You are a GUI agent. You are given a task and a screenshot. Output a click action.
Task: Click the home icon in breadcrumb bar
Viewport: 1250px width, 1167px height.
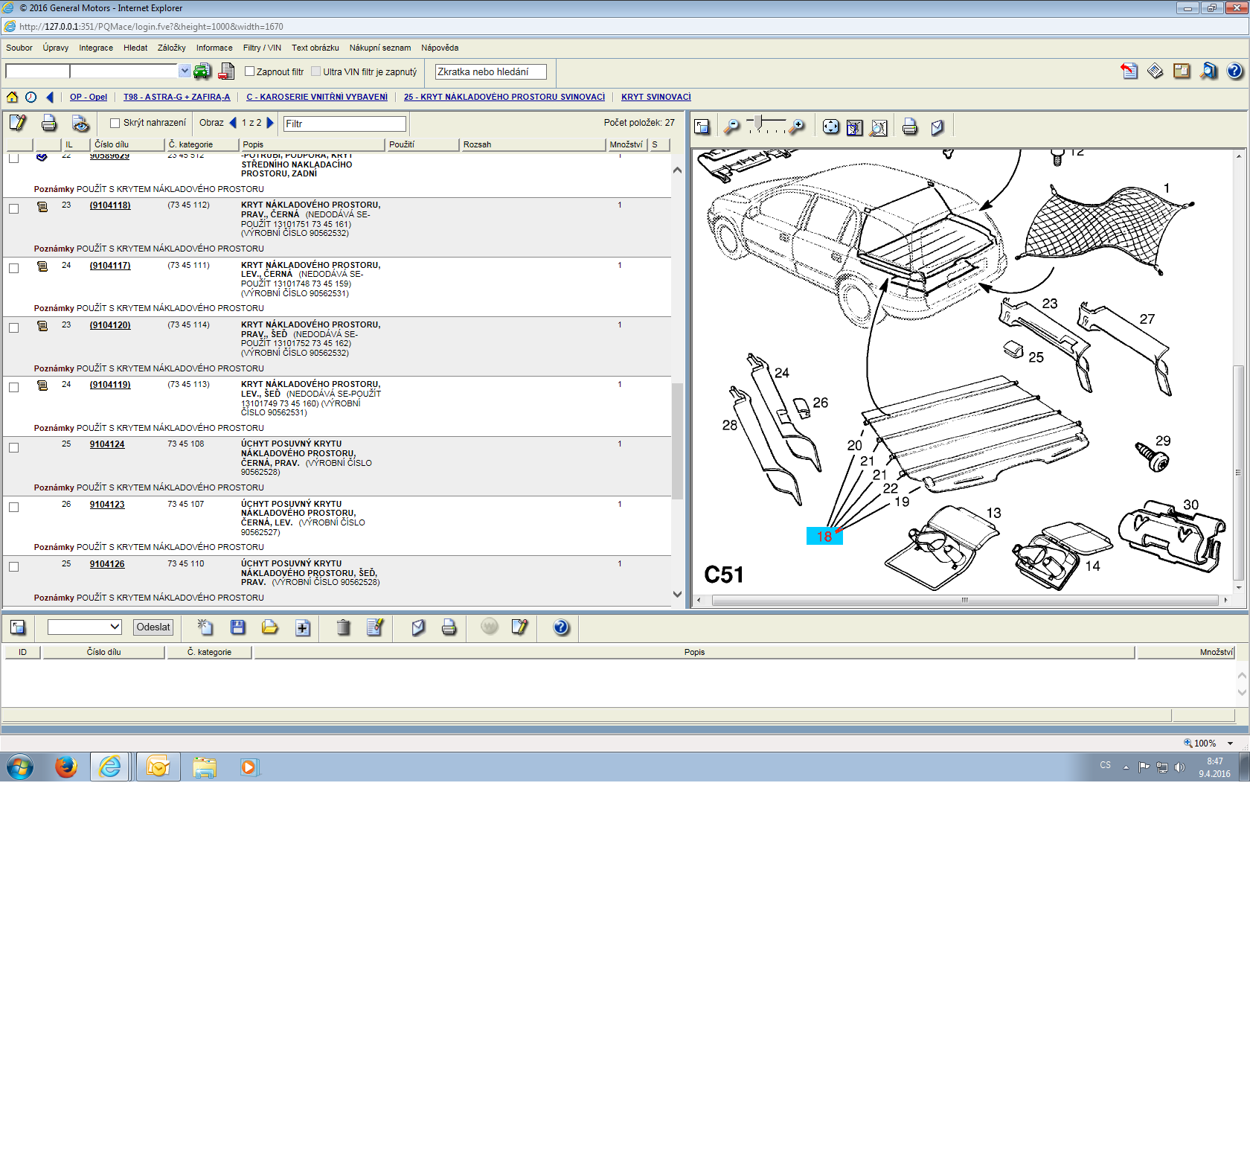[x=12, y=97]
